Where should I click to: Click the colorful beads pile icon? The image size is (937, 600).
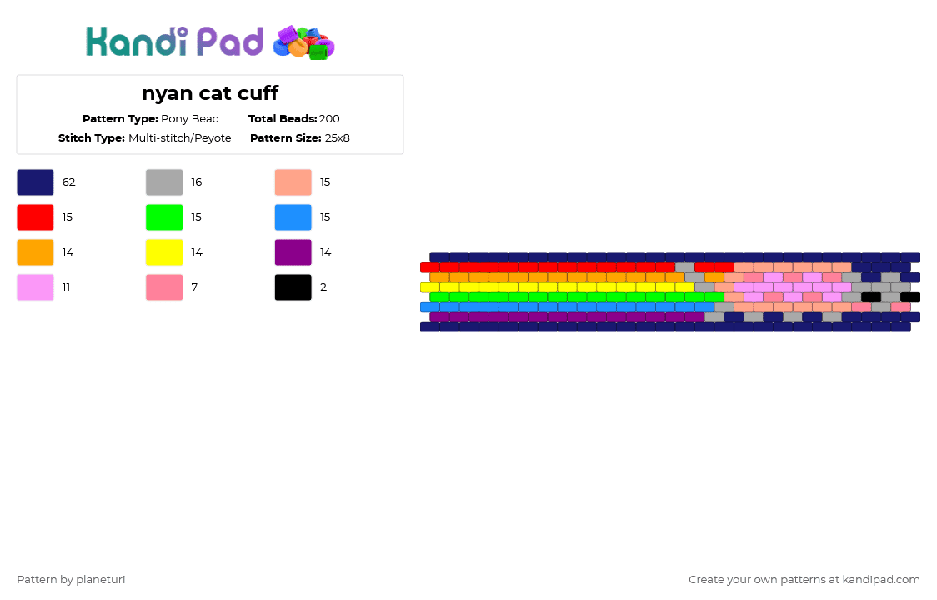coord(303,42)
